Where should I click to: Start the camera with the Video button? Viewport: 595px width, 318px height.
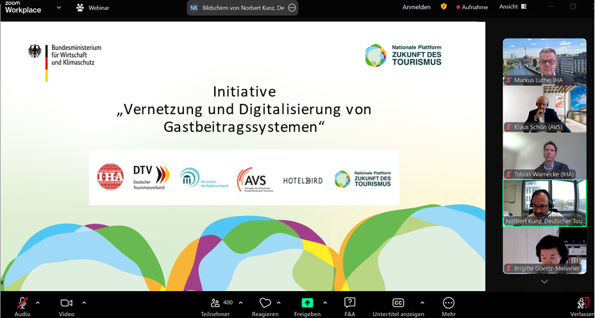click(67, 306)
